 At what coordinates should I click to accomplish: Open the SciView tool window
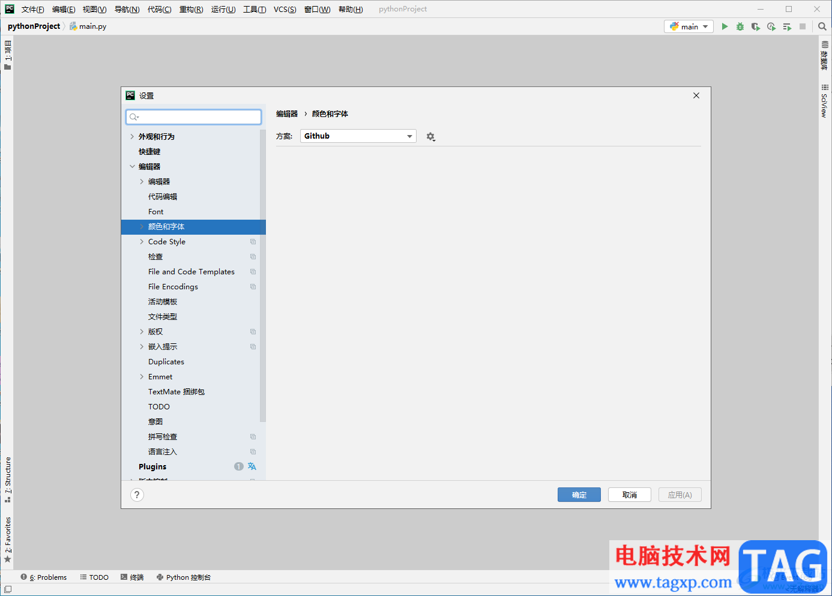click(825, 101)
